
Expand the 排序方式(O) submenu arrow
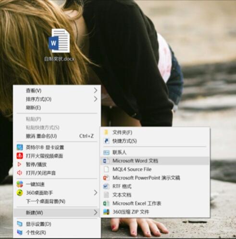tap(96, 99)
